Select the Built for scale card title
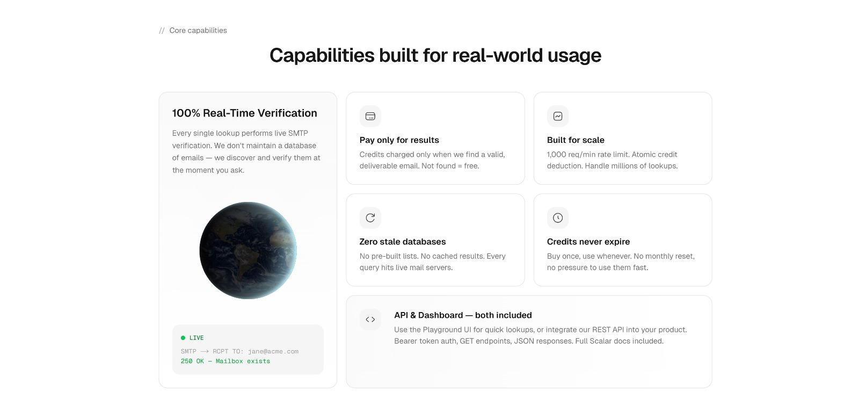Viewport: 859px width, 413px height. pos(576,140)
